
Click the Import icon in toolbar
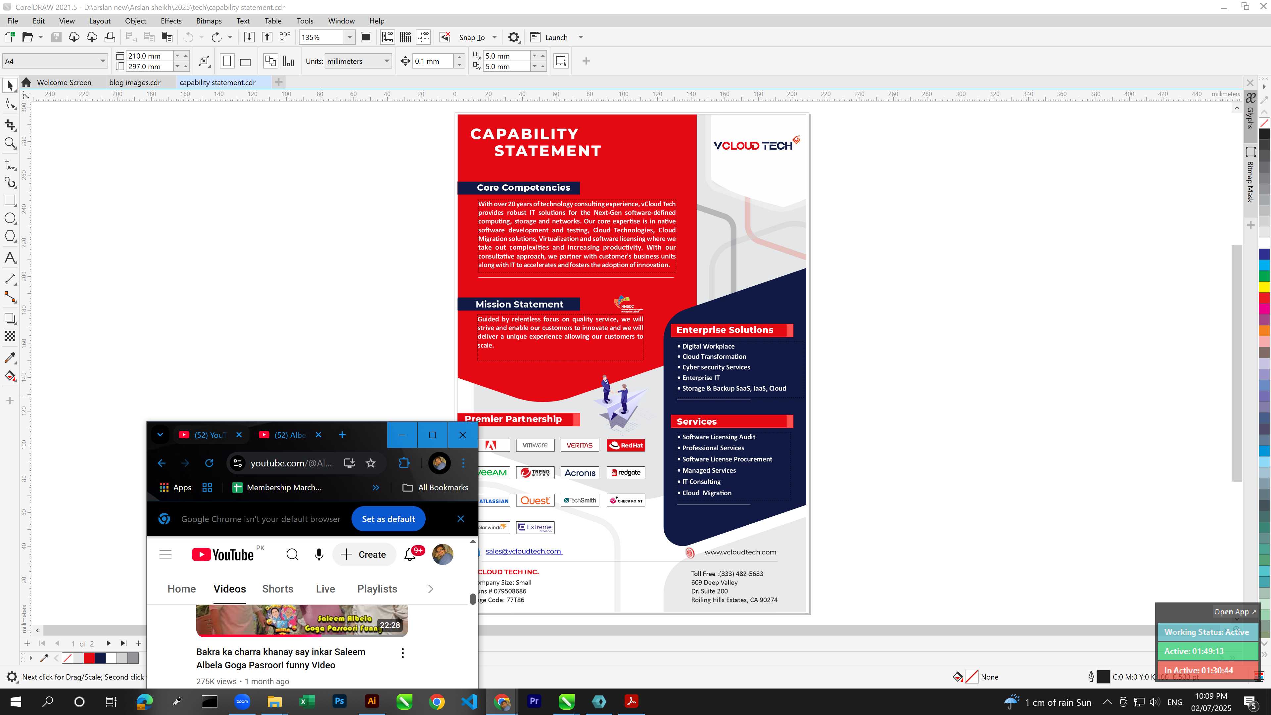249,37
